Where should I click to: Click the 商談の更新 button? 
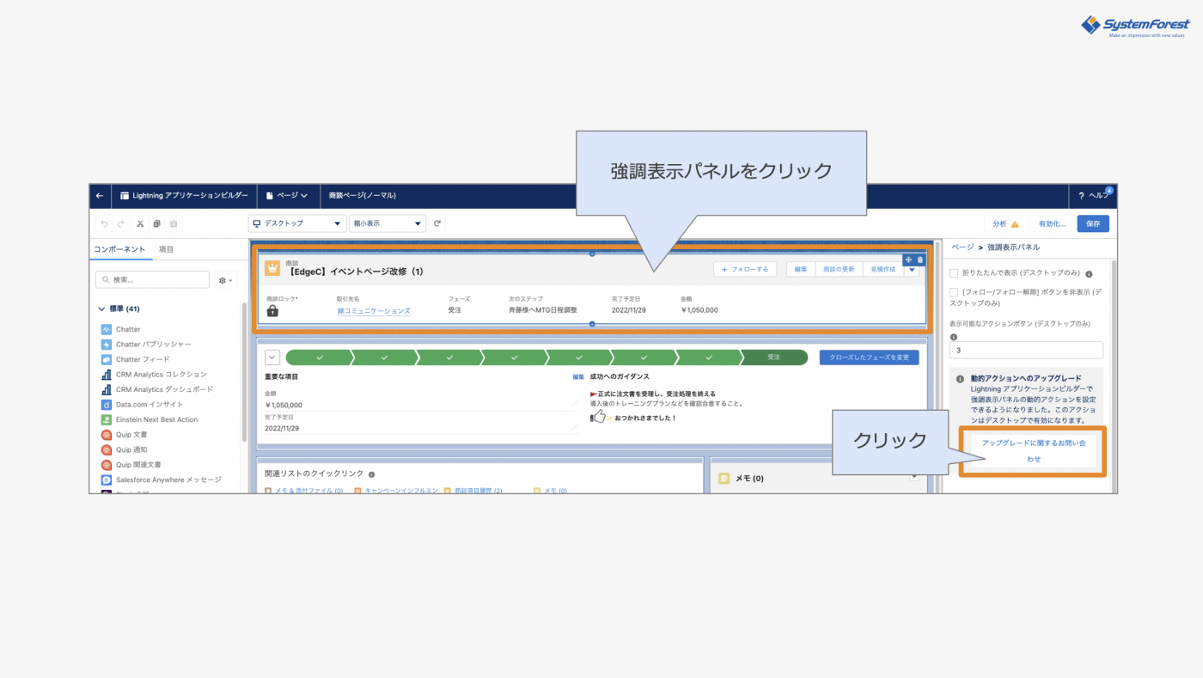(x=838, y=269)
